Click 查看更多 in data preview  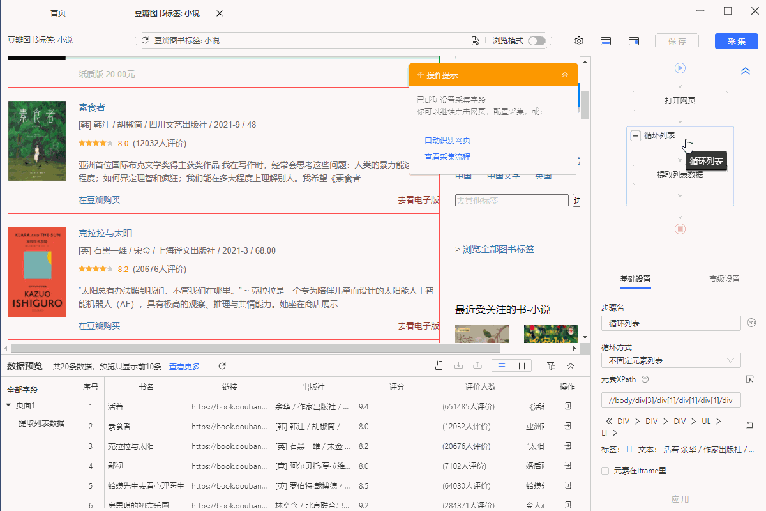184,366
